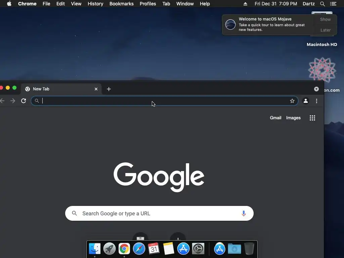Open the Tab menu
Image resolution: width=344 pixels, height=258 pixels.
coord(166,4)
